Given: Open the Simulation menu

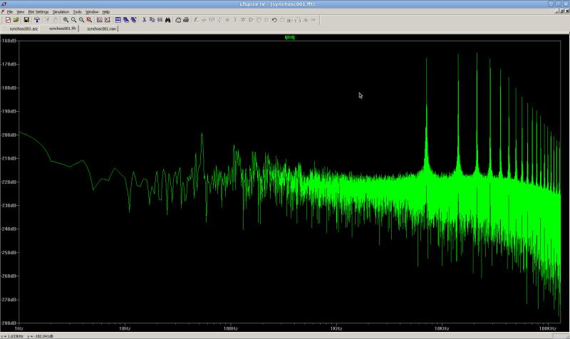Looking at the screenshot, I should [61, 12].
